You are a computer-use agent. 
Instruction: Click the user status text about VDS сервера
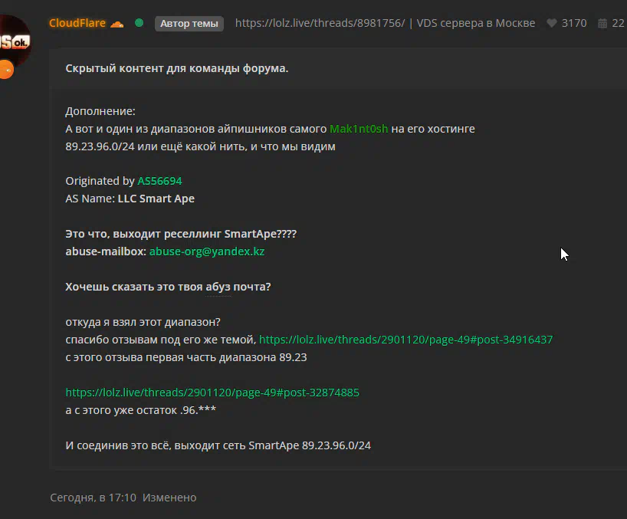tap(385, 23)
